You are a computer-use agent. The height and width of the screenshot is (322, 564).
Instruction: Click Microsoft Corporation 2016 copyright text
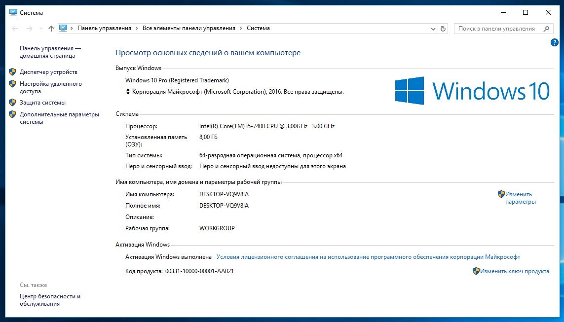tap(234, 92)
